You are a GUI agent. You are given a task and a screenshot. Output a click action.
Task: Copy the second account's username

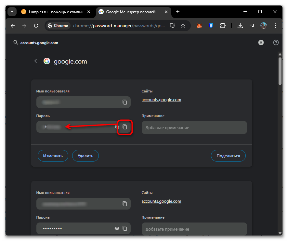pos(125,204)
